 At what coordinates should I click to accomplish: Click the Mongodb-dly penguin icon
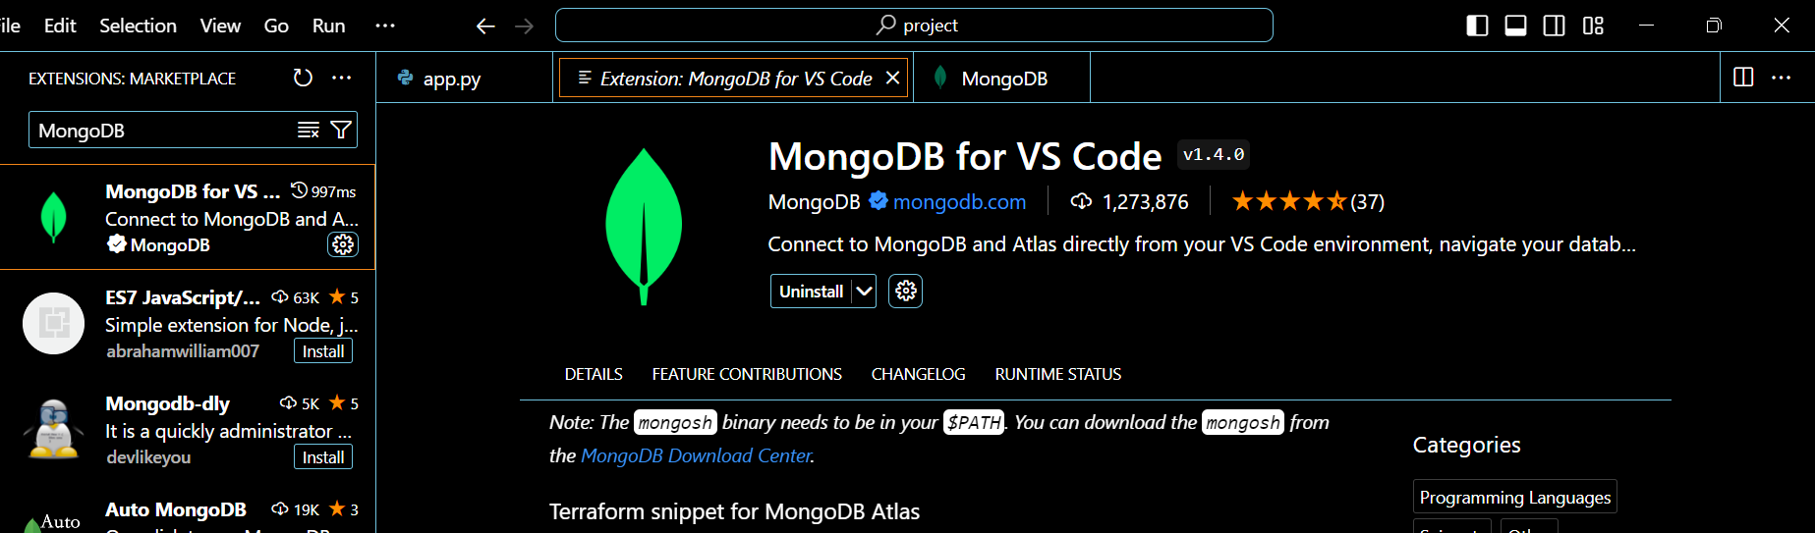(x=53, y=429)
